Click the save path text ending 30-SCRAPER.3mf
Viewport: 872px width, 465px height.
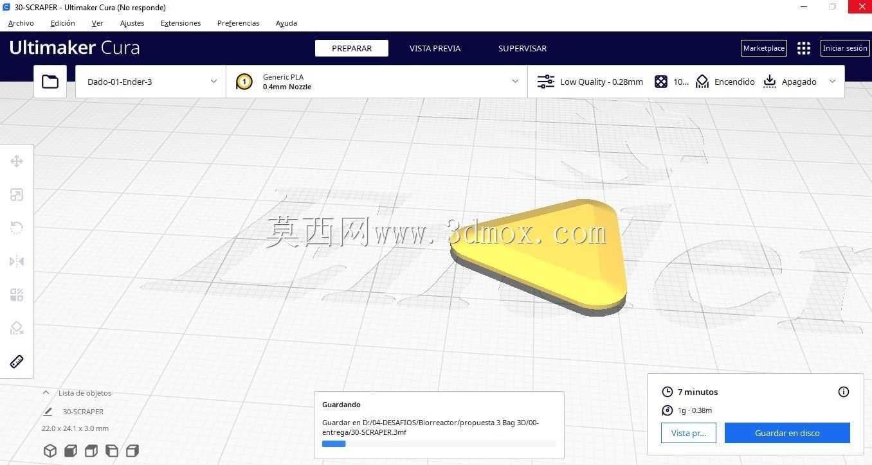pos(430,427)
